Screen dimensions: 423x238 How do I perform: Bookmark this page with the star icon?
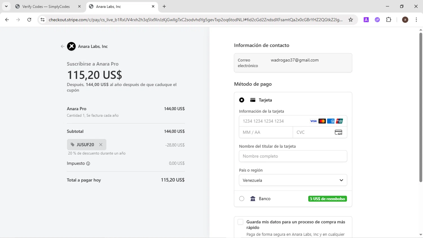pos(351,19)
